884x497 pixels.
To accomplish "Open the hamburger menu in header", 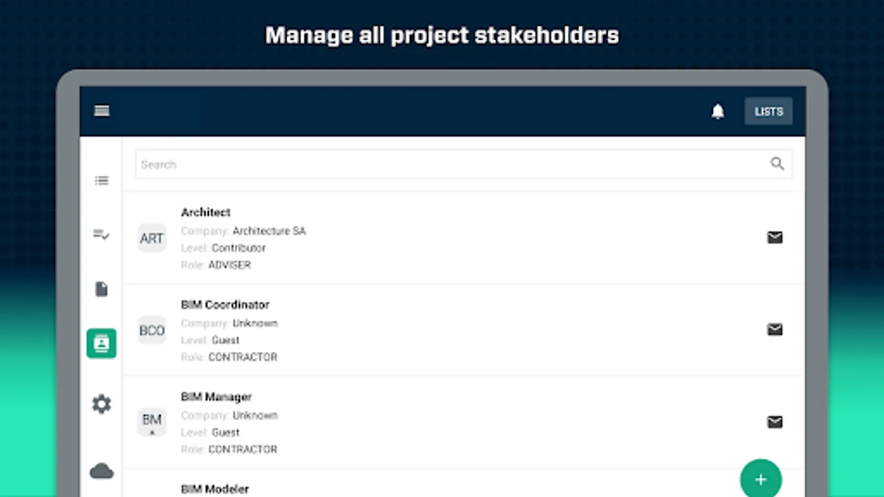I will (102, 111).
